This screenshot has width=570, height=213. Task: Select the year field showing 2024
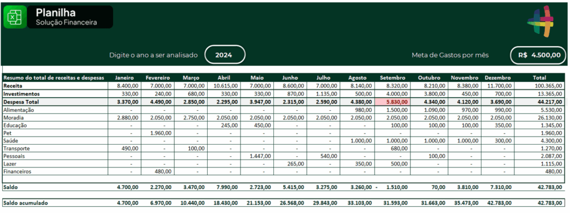pos(225,55)
